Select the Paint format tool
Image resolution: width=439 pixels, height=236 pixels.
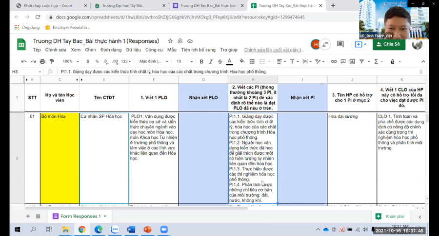pyautogui.click(x=52, y=61)
